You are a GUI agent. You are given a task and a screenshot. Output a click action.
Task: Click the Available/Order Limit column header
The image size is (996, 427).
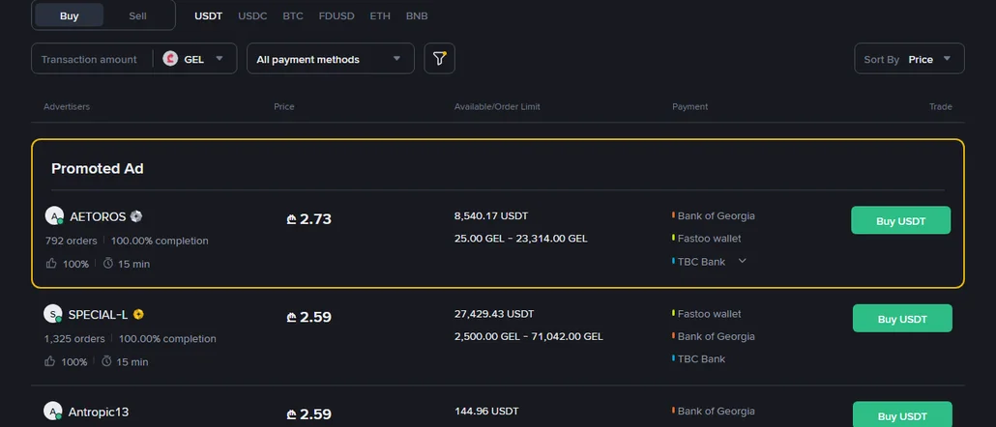[x=497, y=106]
